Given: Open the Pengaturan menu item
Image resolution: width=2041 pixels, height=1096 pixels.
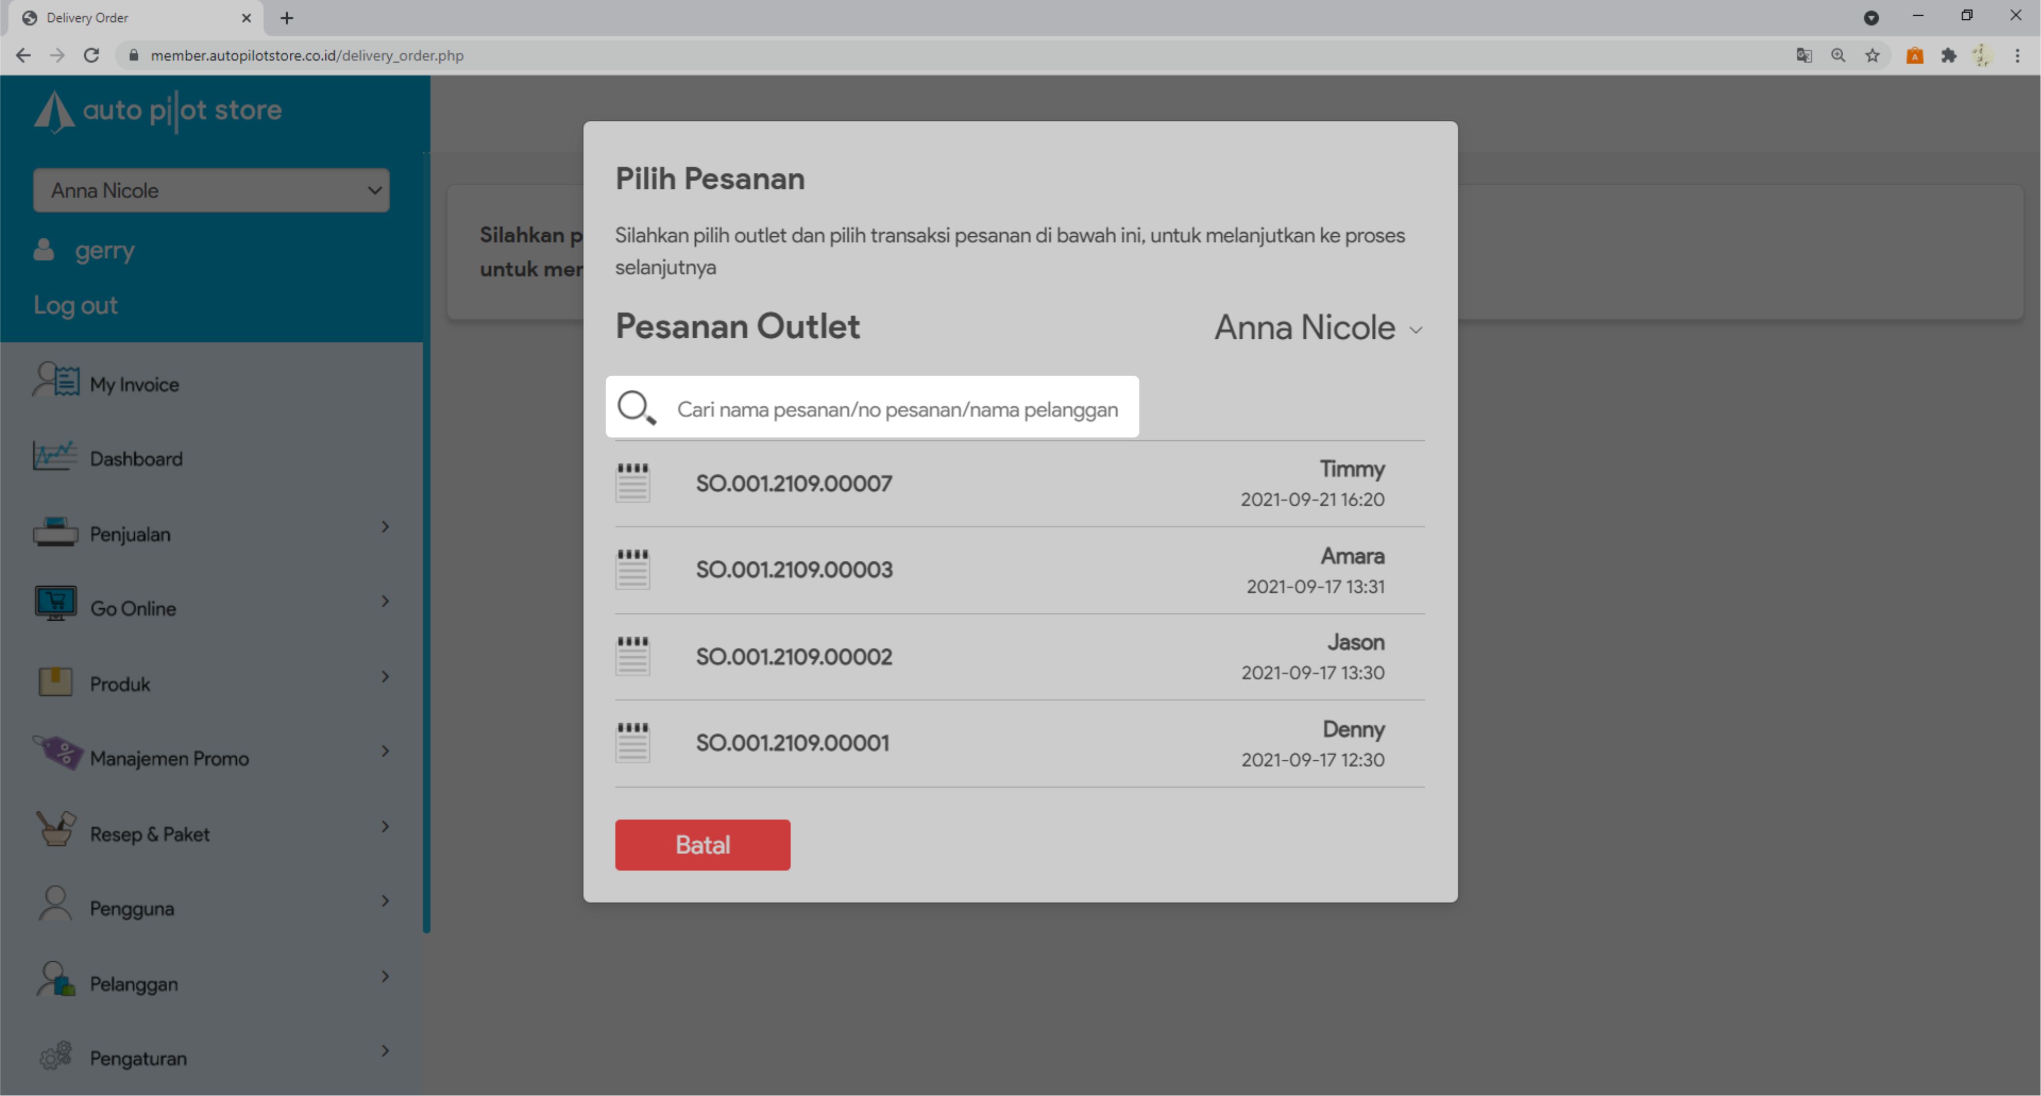Looking at the screenshot, I should (138, 1058).
